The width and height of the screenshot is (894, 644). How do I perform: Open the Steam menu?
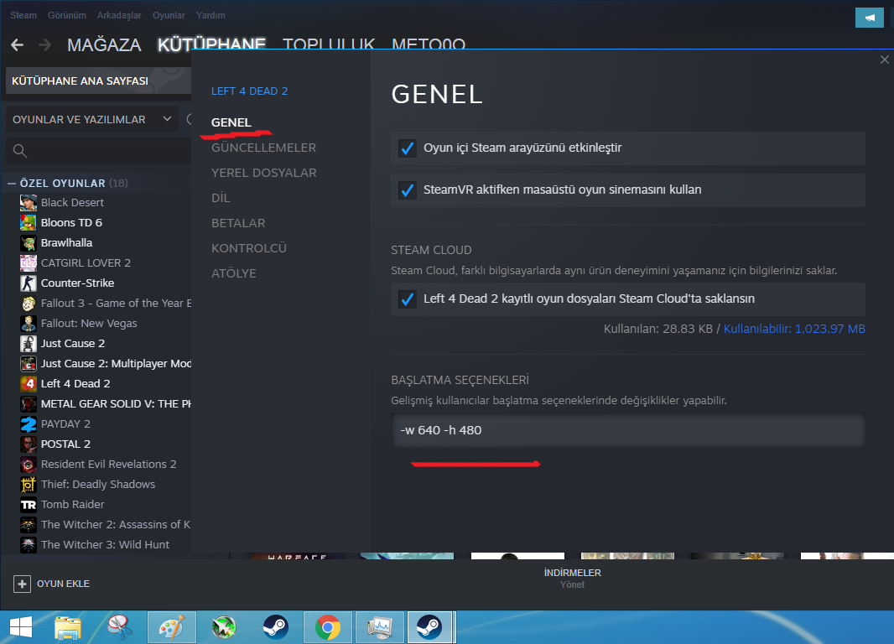point(23,15)
